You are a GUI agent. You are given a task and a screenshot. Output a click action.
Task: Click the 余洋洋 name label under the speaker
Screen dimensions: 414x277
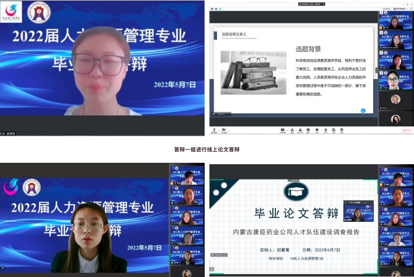tap(11, 134)
